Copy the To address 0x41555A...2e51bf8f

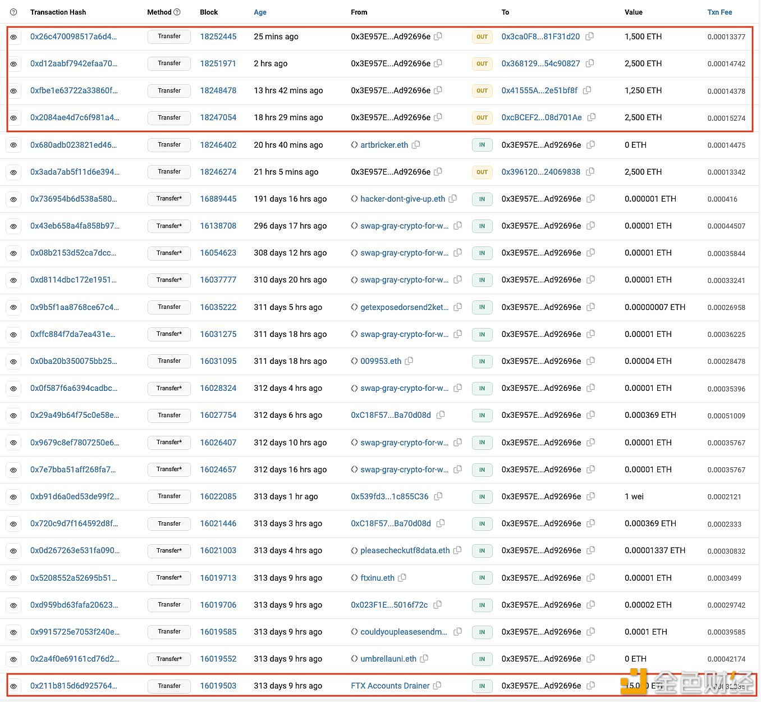587,90
